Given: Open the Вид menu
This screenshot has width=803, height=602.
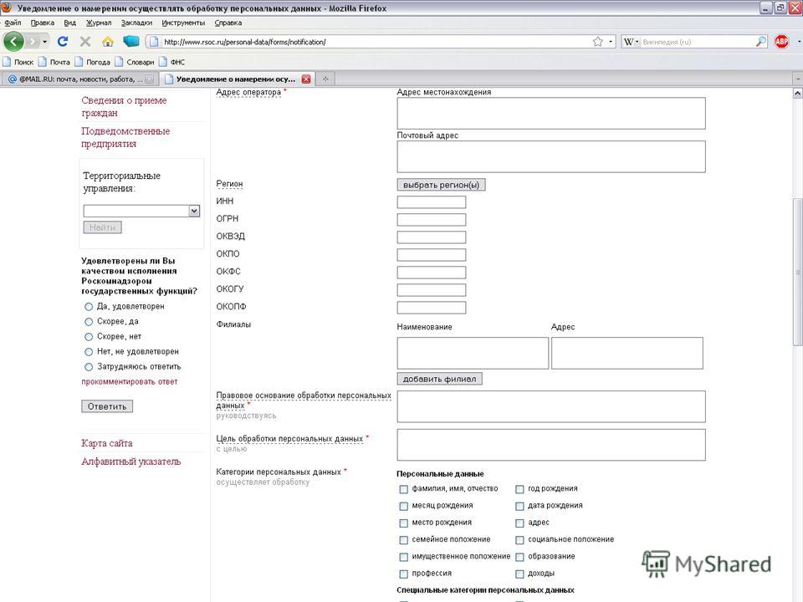Looking at the screenshot, I should click(69, 23).
